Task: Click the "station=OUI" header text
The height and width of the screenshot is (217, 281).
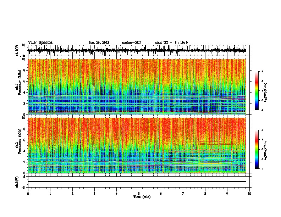Action: click(131, 43)
